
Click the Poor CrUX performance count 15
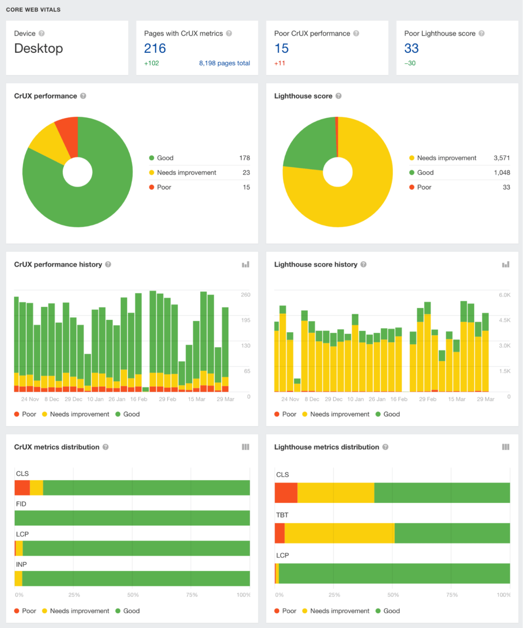click(281, 48)
